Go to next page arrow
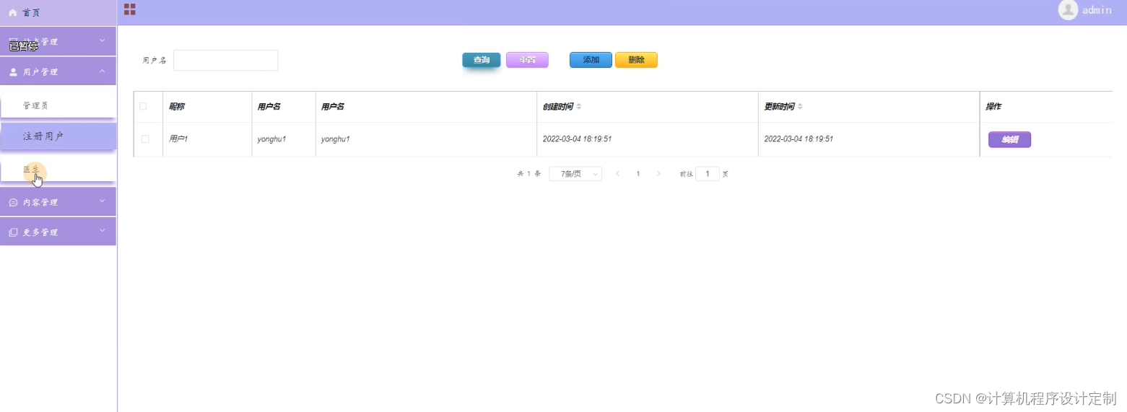The height and width of the screenshot is (412, 1127). pyautogui.click(x=658, y=174)
